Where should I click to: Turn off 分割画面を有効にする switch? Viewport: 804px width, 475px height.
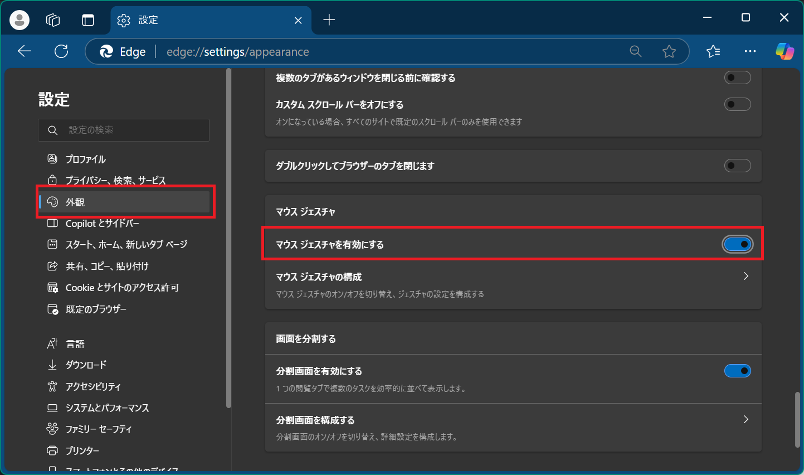737,371
